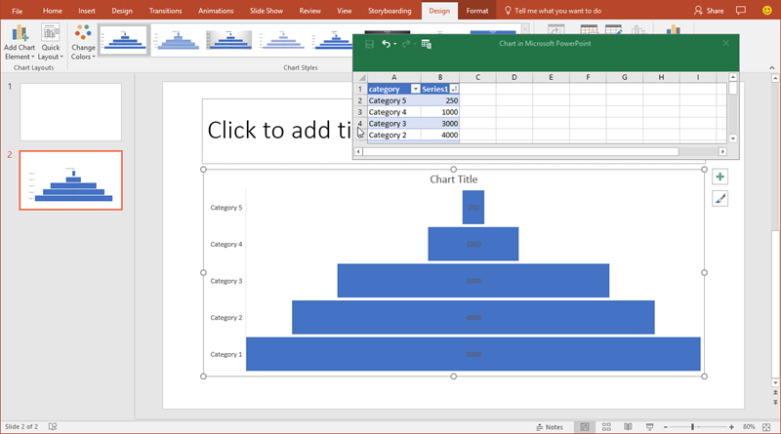Screen dimensions: 781x434
Task: Switch to the Insert tab
Action: coord(87,11)
